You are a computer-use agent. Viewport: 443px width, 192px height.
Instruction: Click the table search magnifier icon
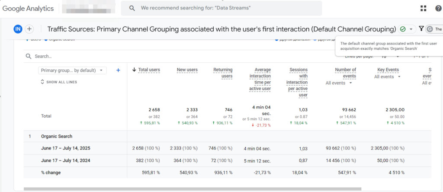[x=29, y=56]
